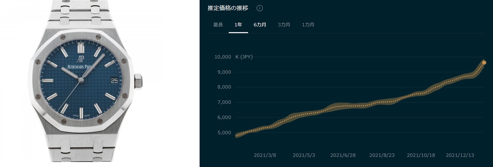493x167 pixels.
Task: Click the 推定価格の推移 heading
Action: 228,8
